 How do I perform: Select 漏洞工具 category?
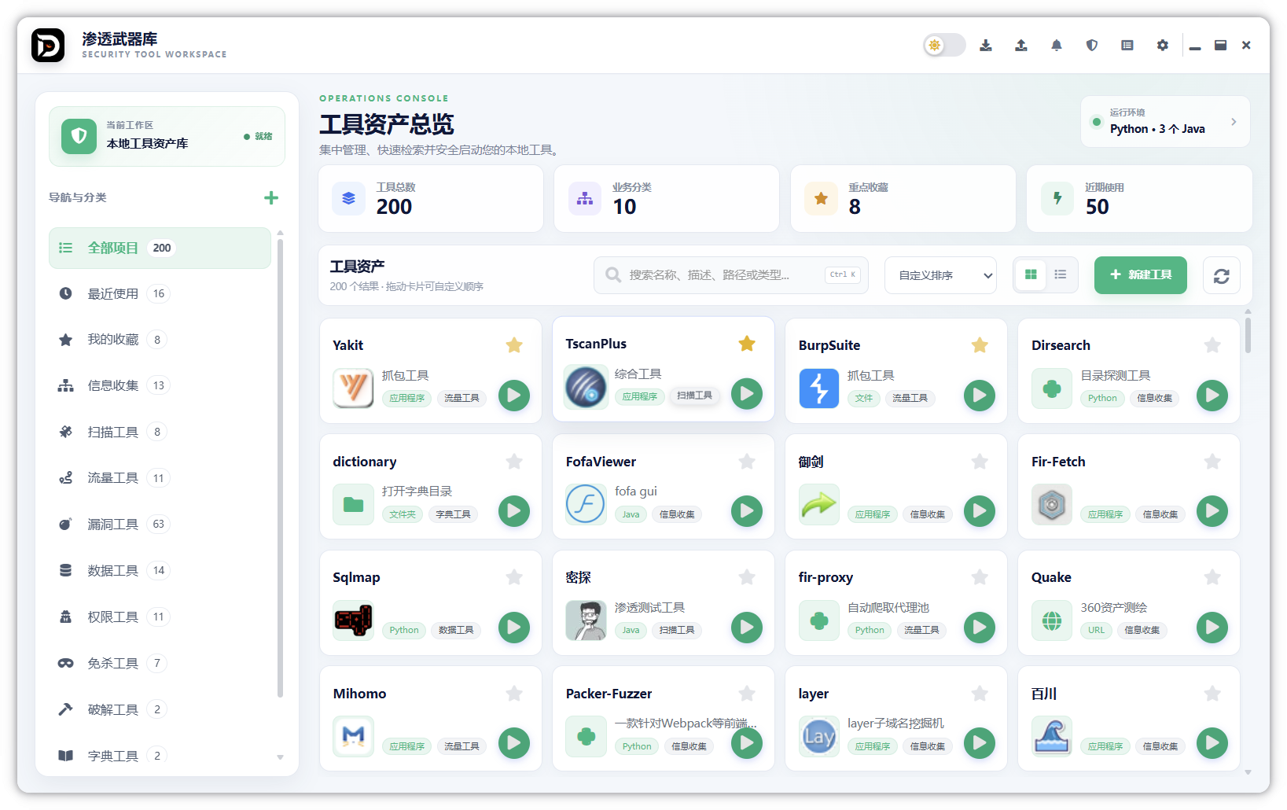click(x=160, y=524)
